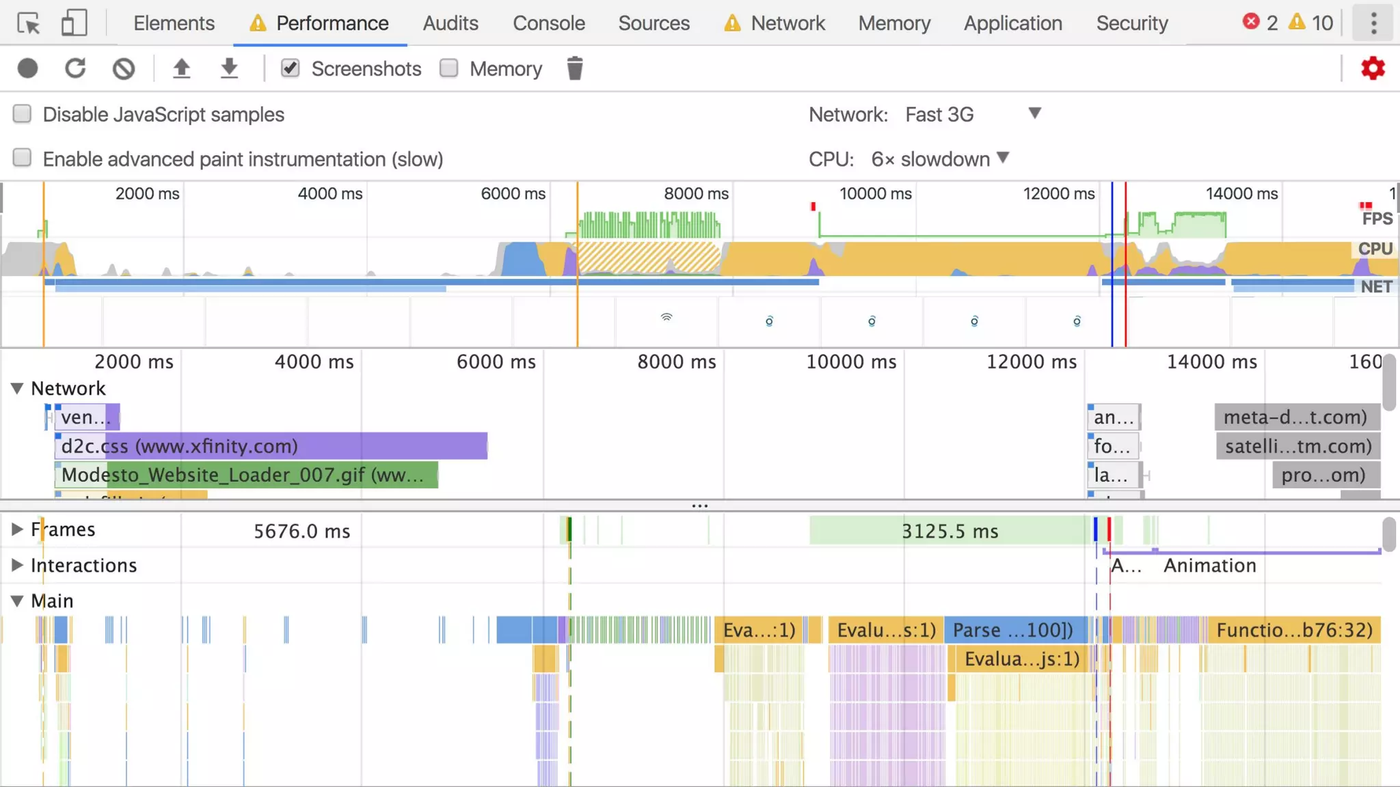This screenshot has height=787, width=1400.
Task: Collapse the Main thread section
Action: (17, 601)
